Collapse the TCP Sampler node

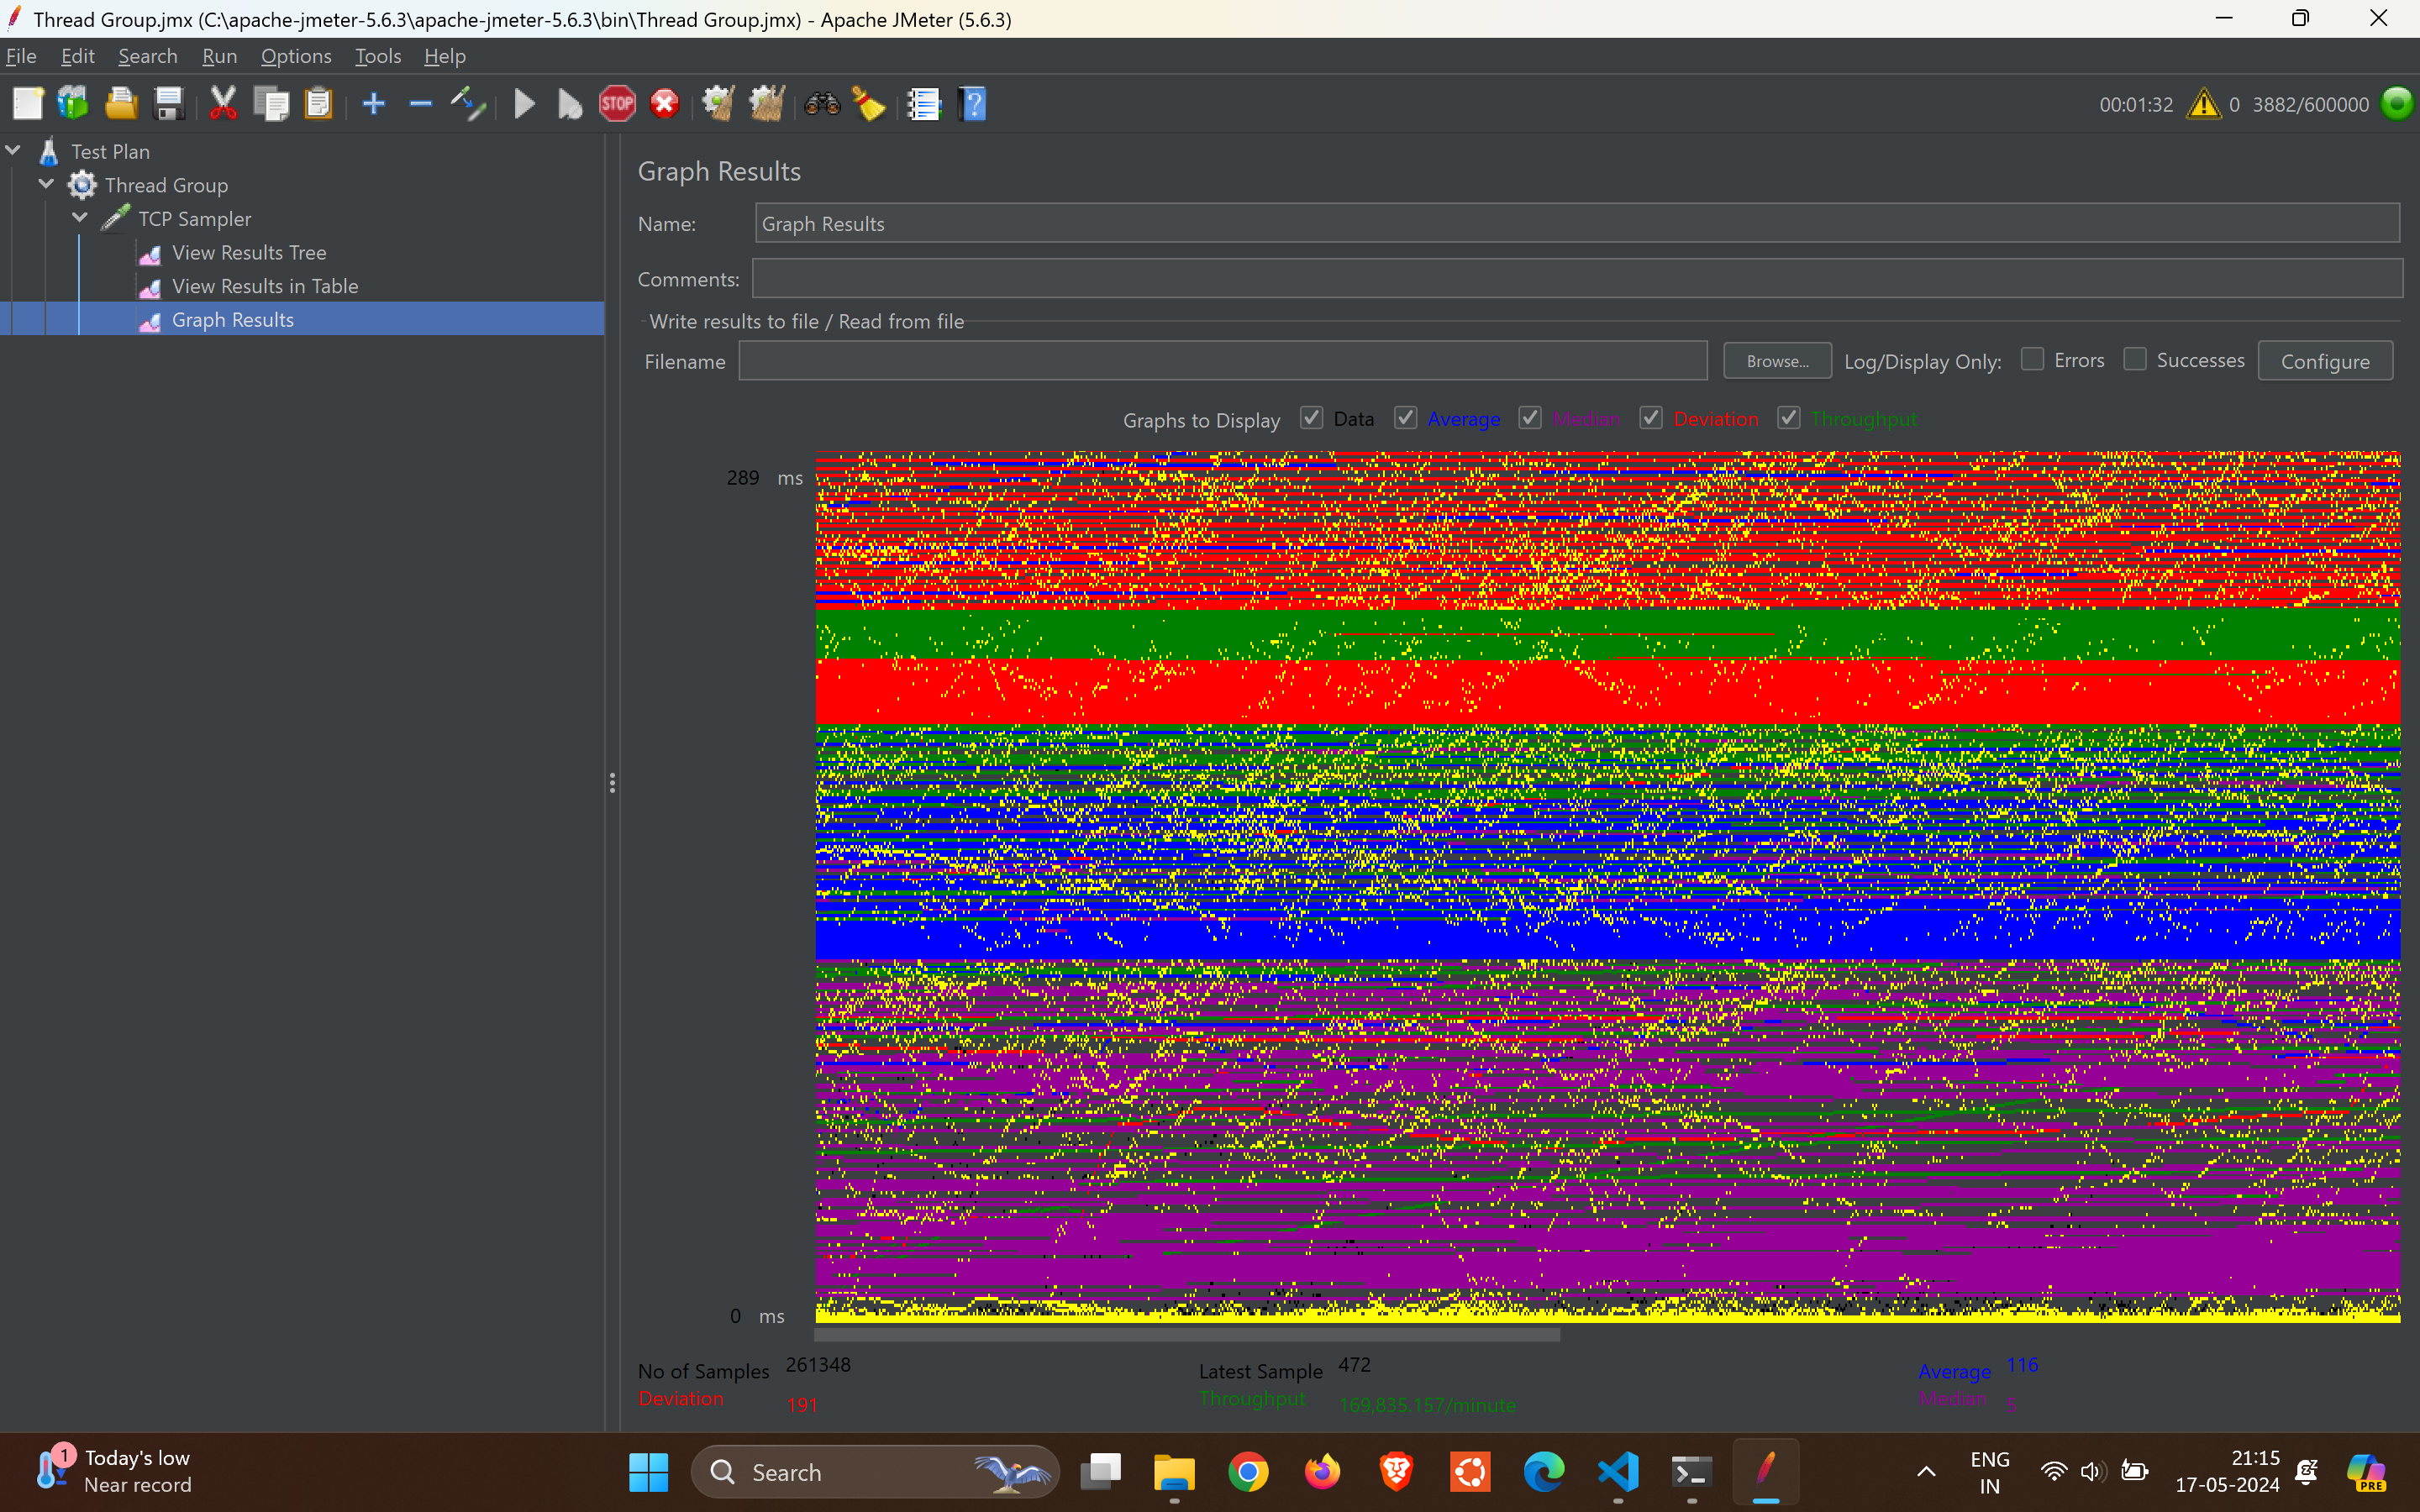pyautogui.click(x=80, y=218)
